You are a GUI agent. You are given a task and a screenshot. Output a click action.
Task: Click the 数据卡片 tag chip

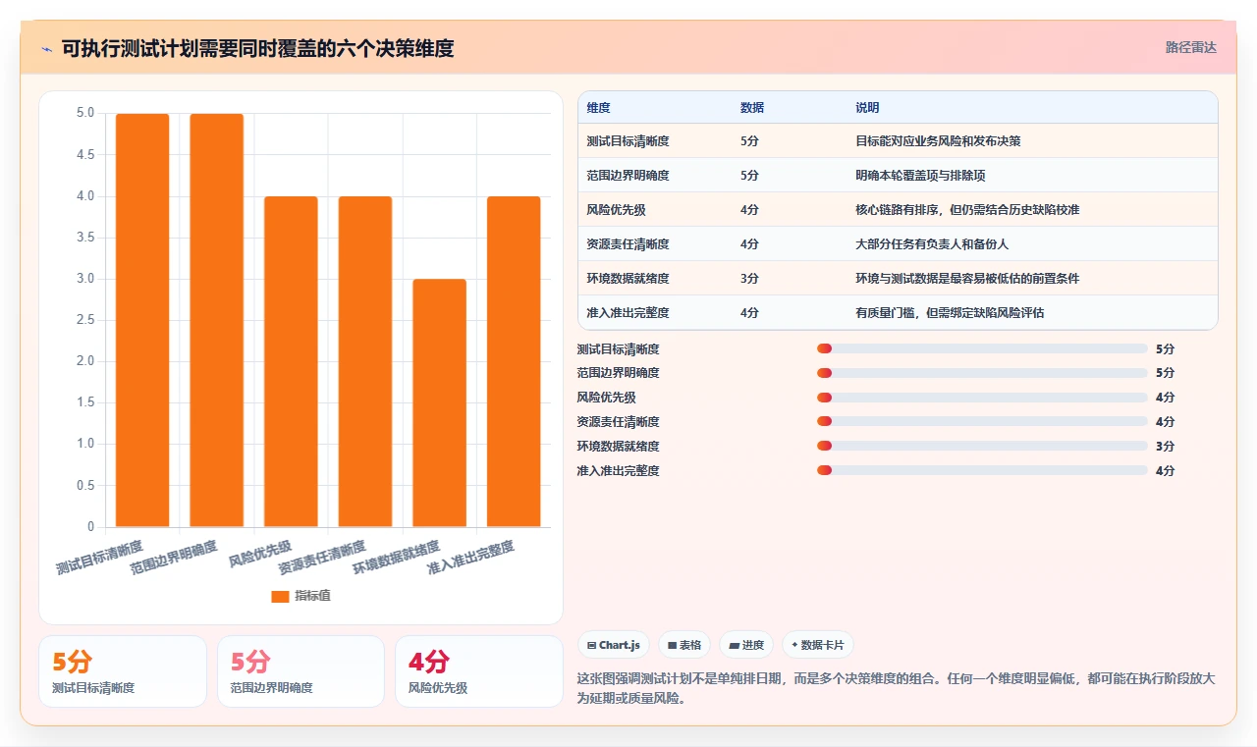[818, 645]
